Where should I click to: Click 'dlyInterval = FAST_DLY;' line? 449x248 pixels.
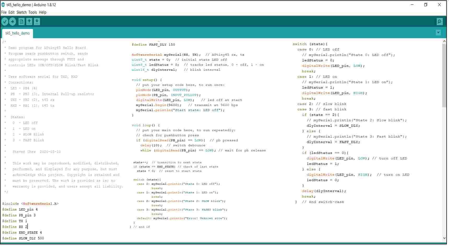pyautogui.click(x=333, y=142)
